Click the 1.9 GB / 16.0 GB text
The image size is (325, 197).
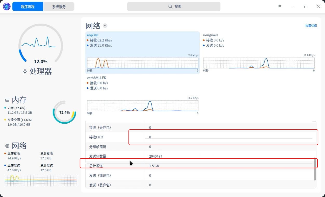pos(19,124)
